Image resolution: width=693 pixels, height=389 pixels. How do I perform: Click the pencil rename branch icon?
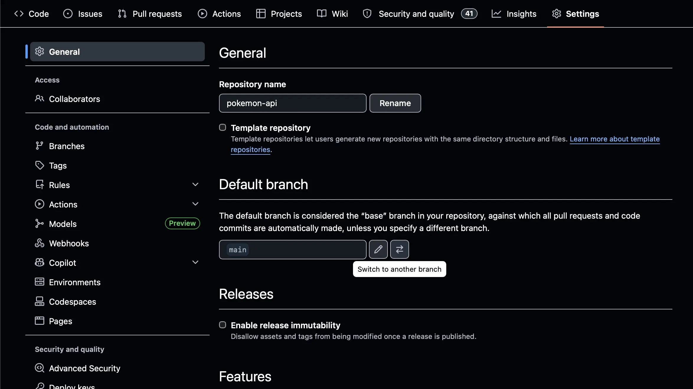click(x=378, y=249)
